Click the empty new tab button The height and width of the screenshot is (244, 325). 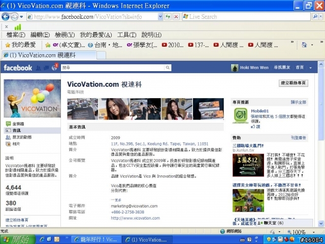point(101,55)
